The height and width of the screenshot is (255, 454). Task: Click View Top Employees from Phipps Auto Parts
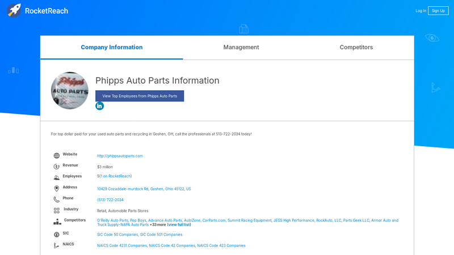coord(140,96)
